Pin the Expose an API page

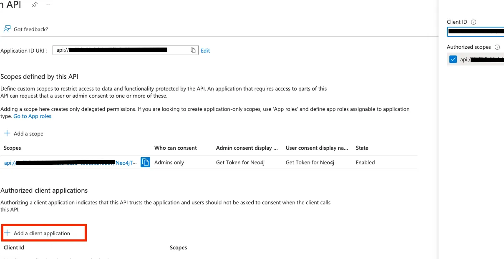tap(35, 5)
